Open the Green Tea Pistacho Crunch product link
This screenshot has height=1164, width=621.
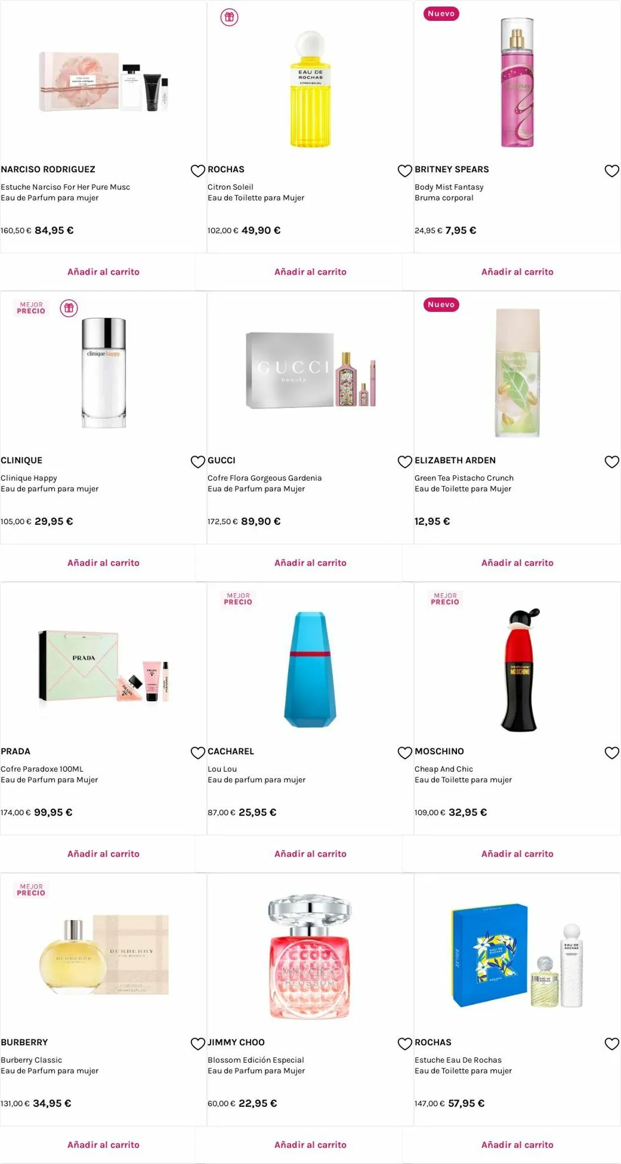click(x=464, y=478)
